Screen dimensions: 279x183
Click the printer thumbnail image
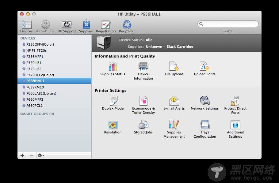tap(104, 43)
